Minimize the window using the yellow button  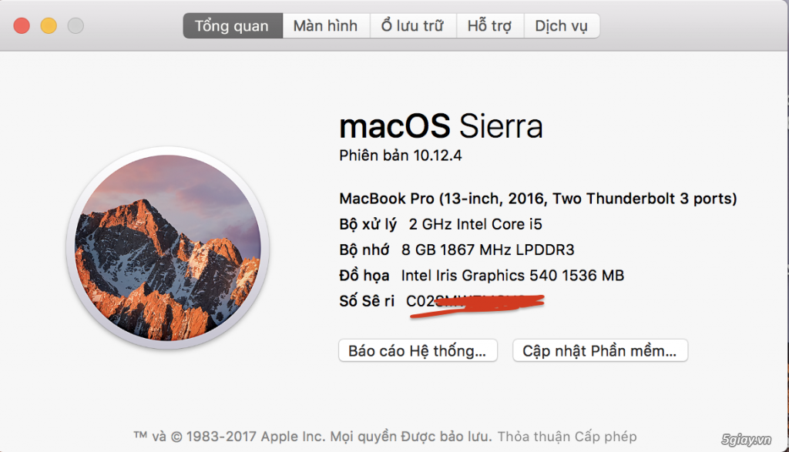point(49,25)
